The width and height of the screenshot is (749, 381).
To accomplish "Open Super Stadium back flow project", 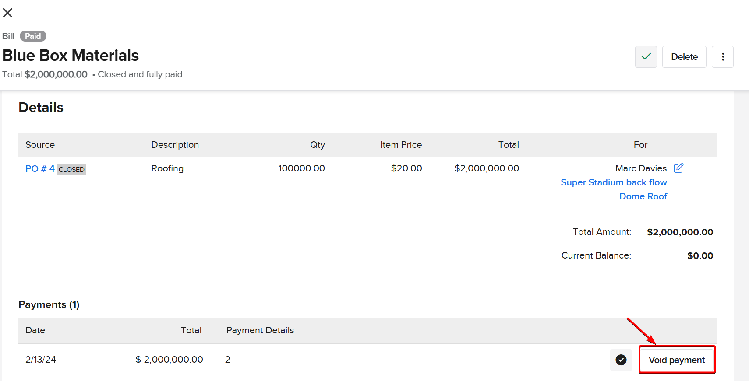I will point(613,182).
